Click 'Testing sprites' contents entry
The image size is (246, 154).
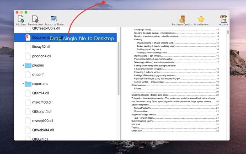149,82
